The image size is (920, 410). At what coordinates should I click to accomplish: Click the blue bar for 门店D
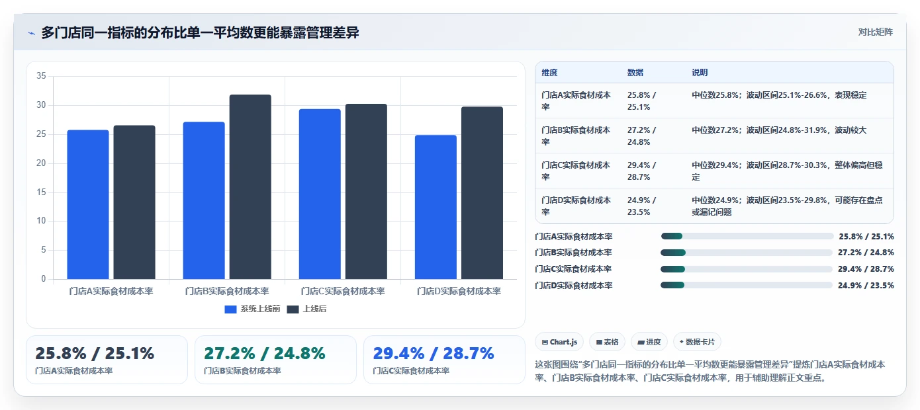click(x=436, y=207)
